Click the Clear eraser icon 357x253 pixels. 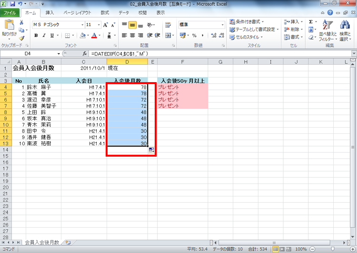pyautogui.click(x=311, y=37)
